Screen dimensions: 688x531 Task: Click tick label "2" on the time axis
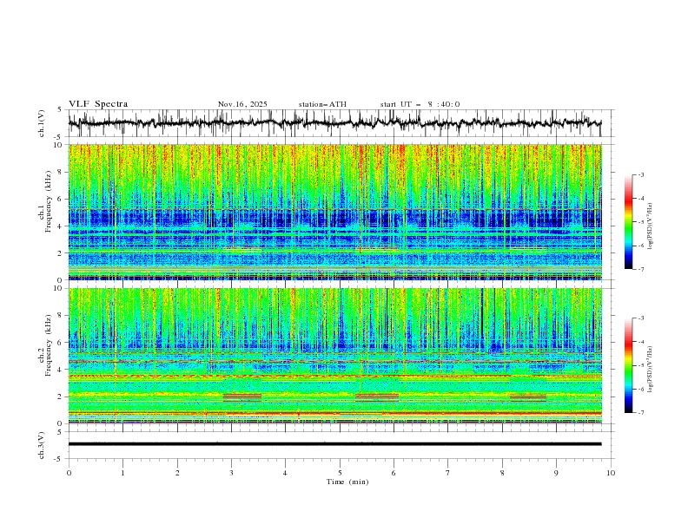tap(177, 473)
